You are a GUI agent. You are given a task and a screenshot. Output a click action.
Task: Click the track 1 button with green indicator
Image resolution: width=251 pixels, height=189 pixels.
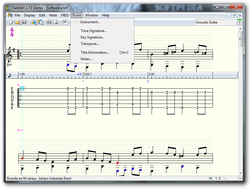click(240, 22)
